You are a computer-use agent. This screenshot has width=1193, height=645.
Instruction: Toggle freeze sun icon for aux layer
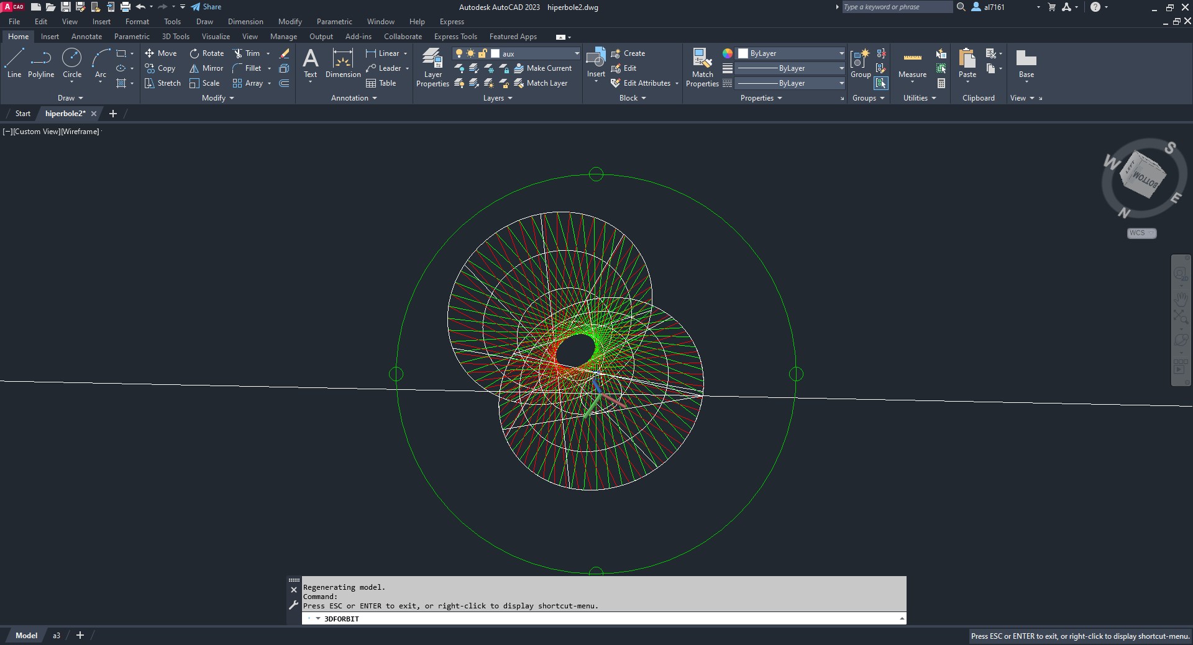click(x=470, y=53)
